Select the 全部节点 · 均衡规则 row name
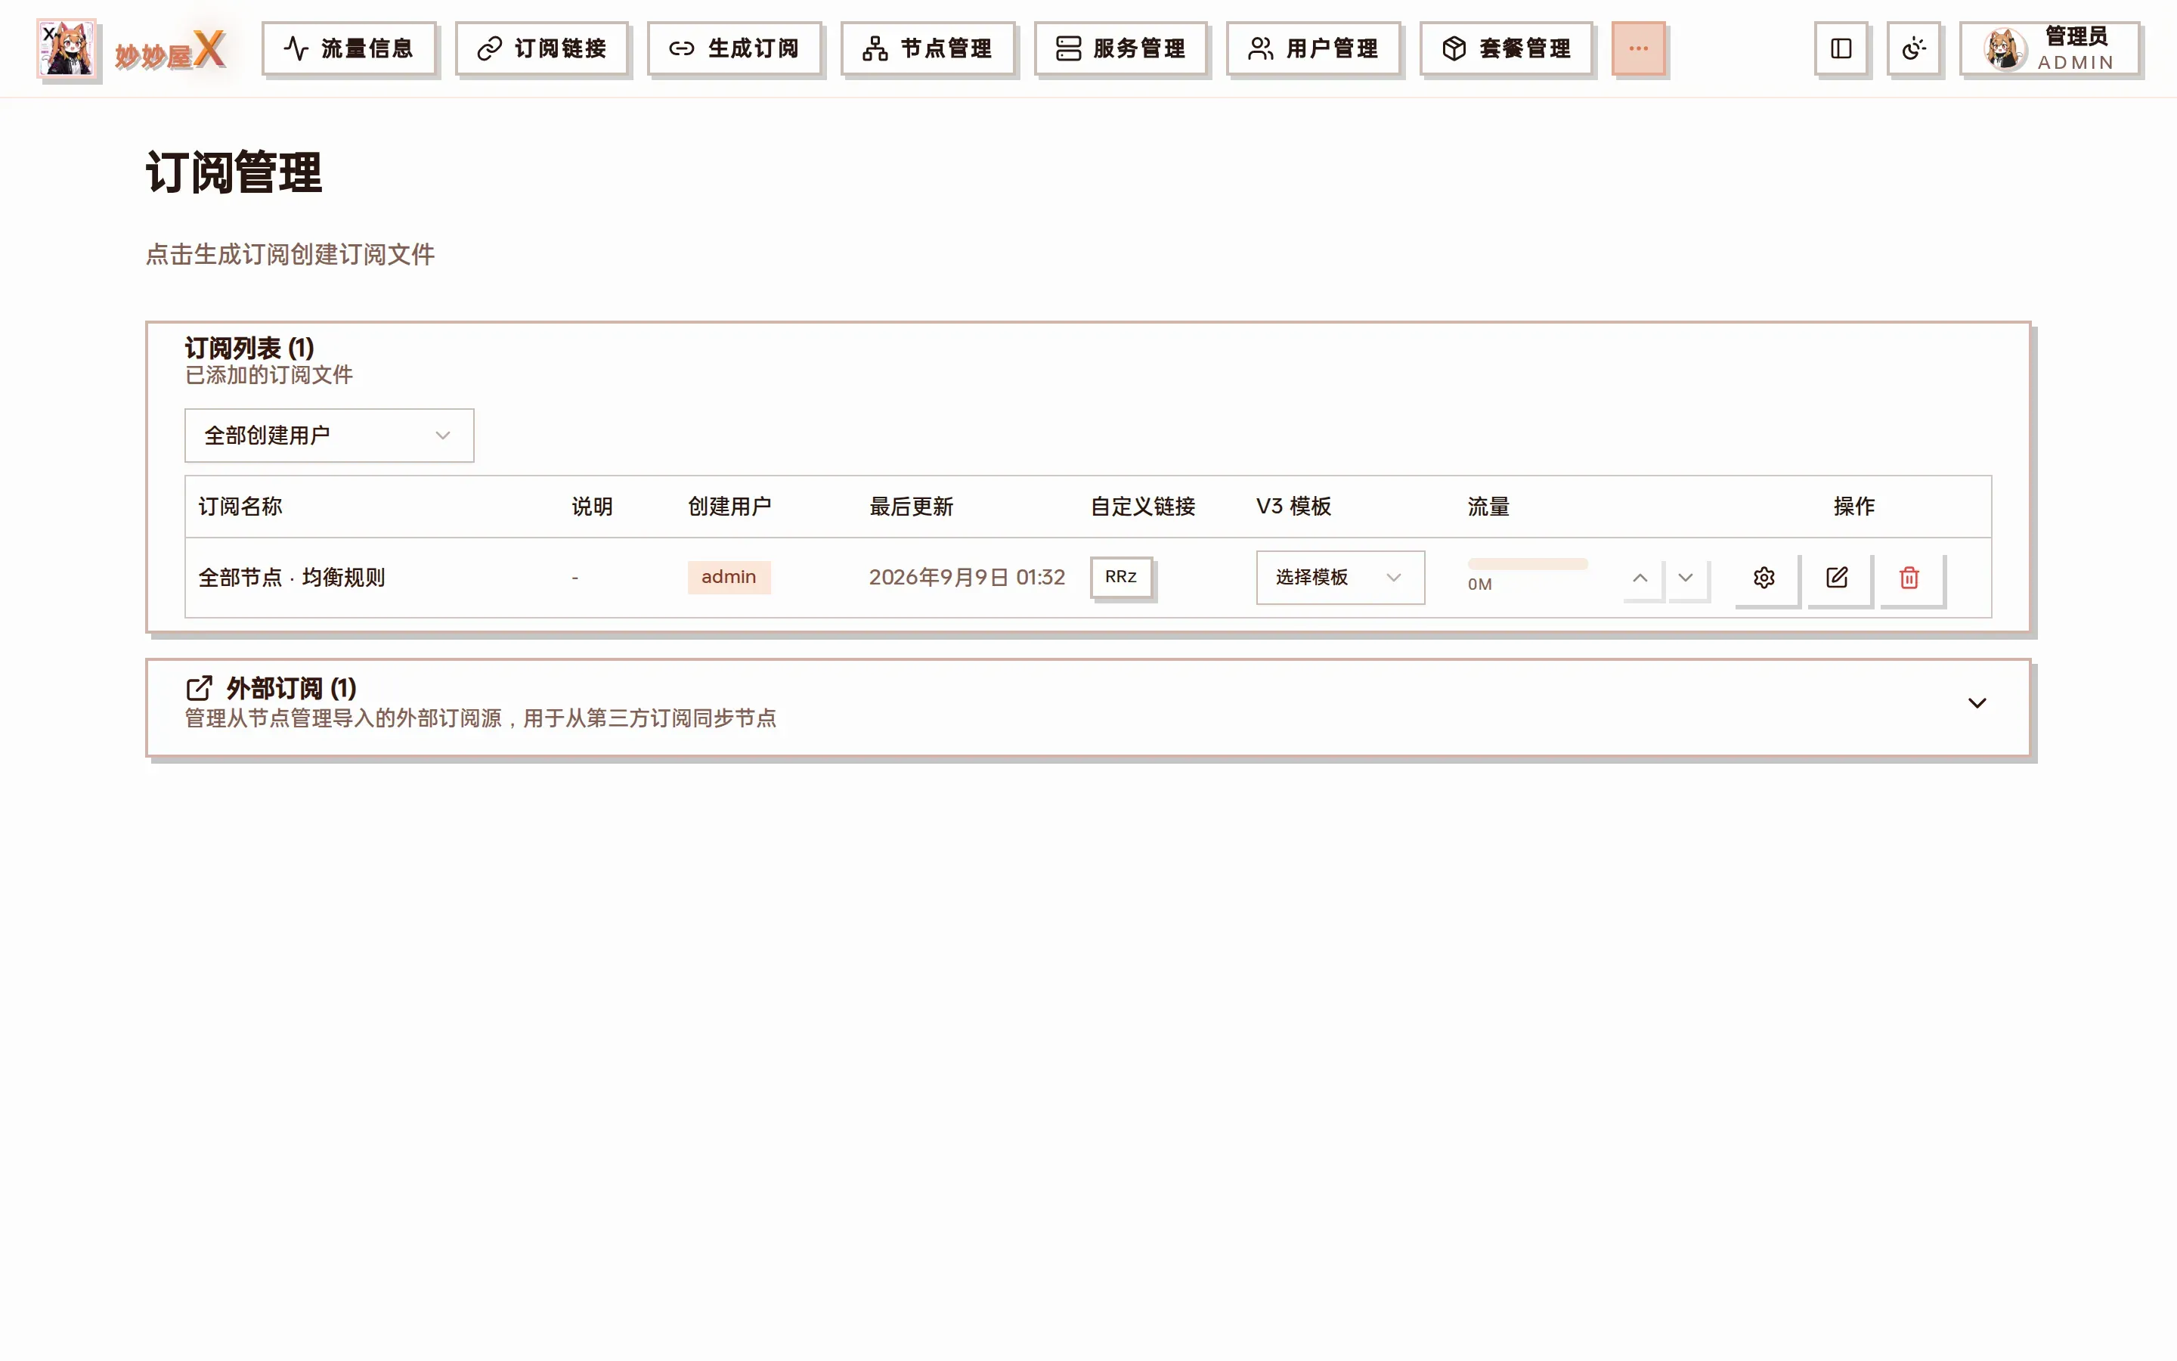This screenshot has height=1361, width=2177. tap(292, 578)
